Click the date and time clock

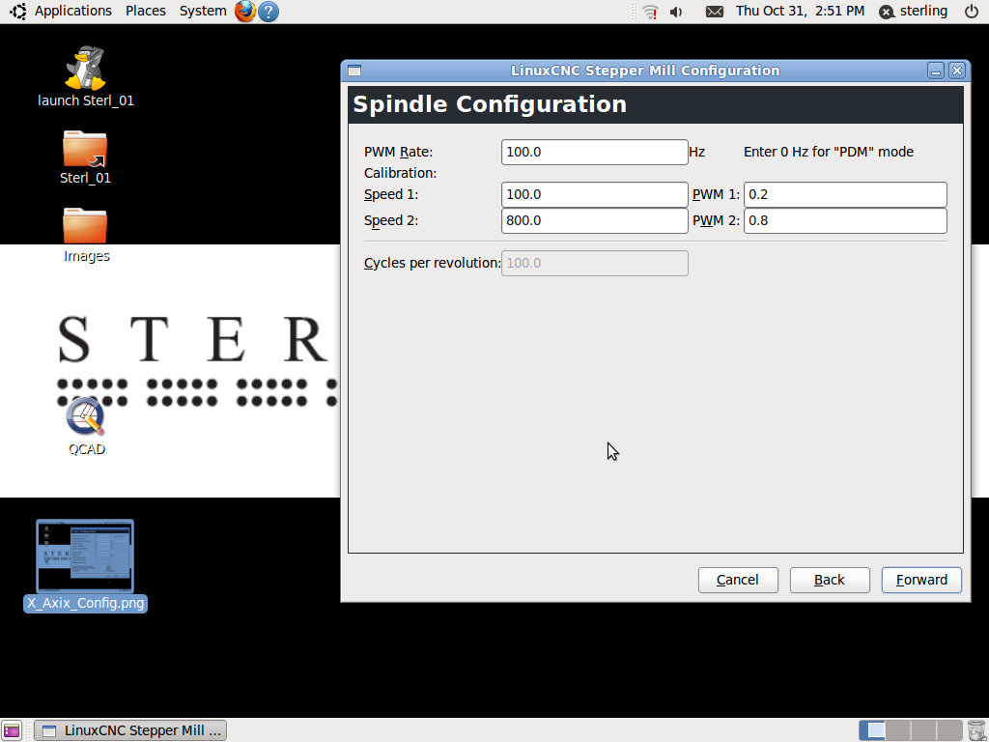tap(800, 12)
